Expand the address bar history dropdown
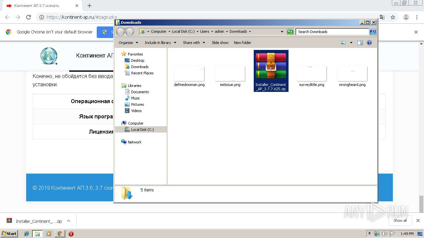The image size is (424, 238). [282, 32]
